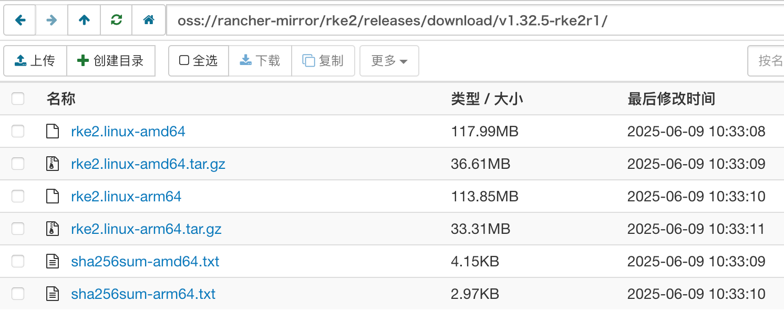Open the rke2.linux-arm64.tar.gz file link

[x=146, y=229]
